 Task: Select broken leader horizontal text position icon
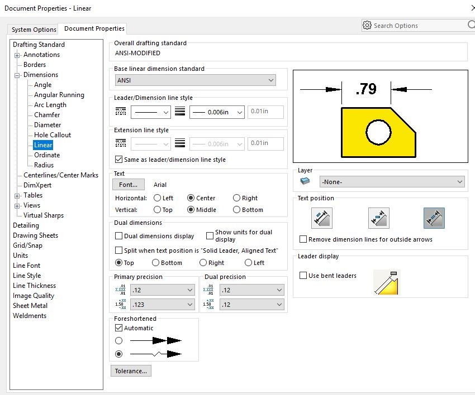pyautogui.click(x=378, y=218)
